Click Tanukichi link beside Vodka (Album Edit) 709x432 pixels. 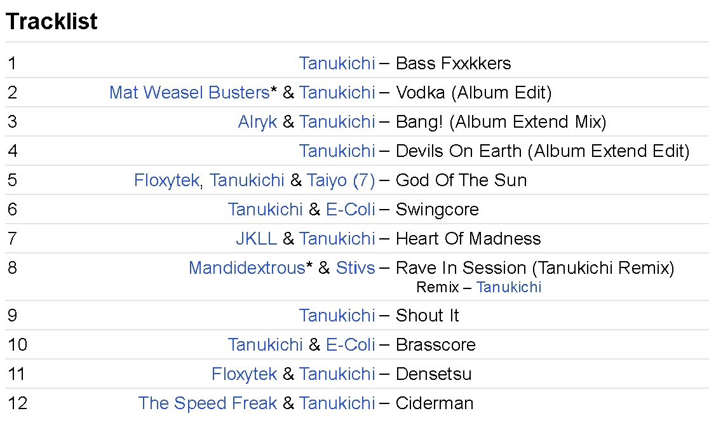point(337,93)
